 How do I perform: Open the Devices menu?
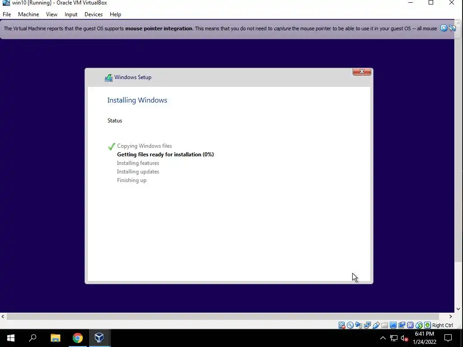point(94,14)
